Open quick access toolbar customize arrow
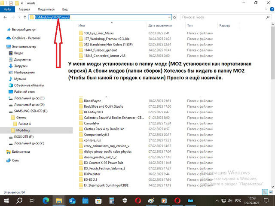Image resolution: width=275 pixels, height=206 pixels. click(x=22, y=3)
